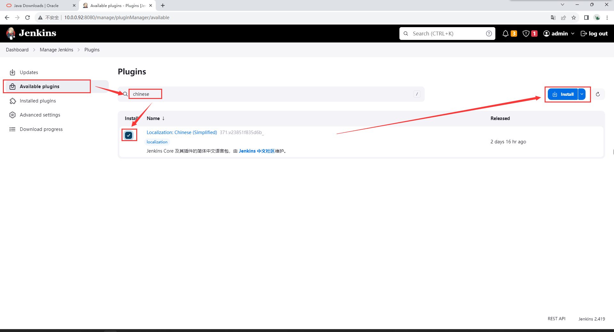Click the browser back arrow

click(7, 18)
